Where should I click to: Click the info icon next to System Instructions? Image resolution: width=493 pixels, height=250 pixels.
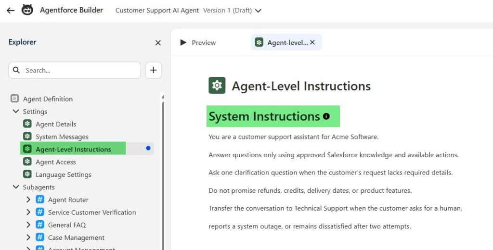[x=326, y=116]
